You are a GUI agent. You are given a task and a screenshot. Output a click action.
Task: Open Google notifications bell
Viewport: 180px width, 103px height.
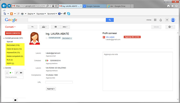[161, 20]
